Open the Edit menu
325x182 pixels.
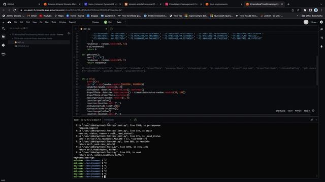[x=21, y=22]
